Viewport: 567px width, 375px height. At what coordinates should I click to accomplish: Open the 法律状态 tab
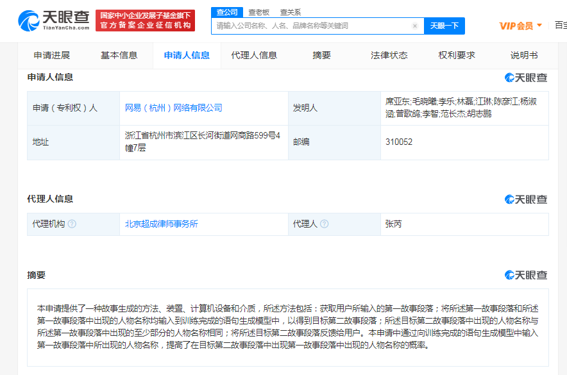point(389,55)
